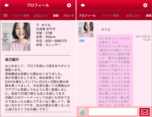
Task: Focus the message text input field
Action: click(113, 112)
